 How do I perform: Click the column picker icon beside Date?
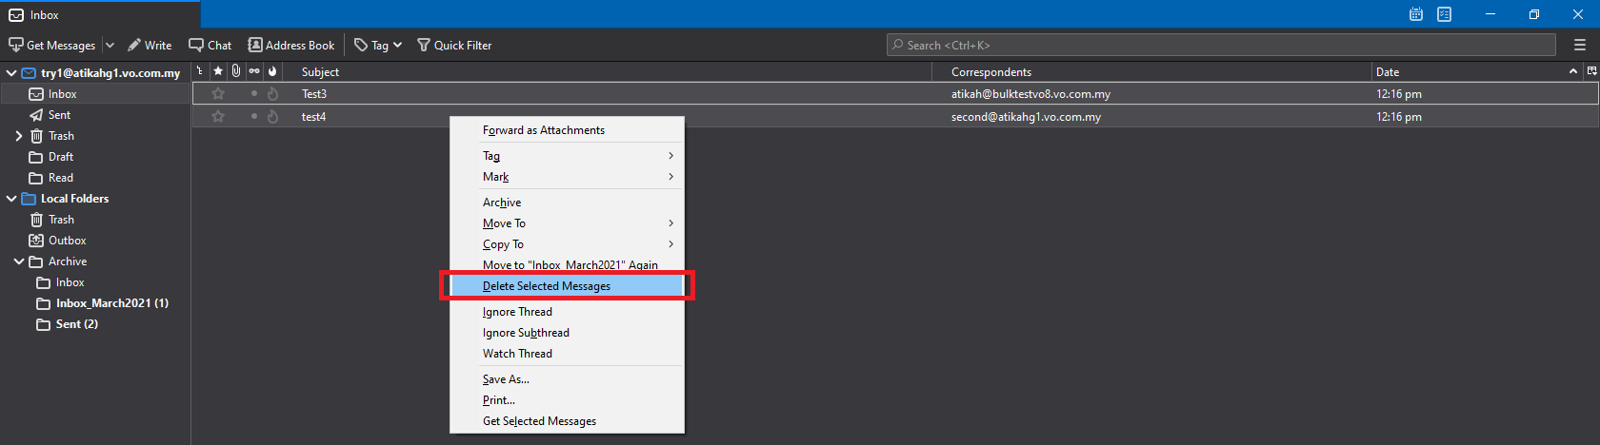click(x=1591, y=71)
